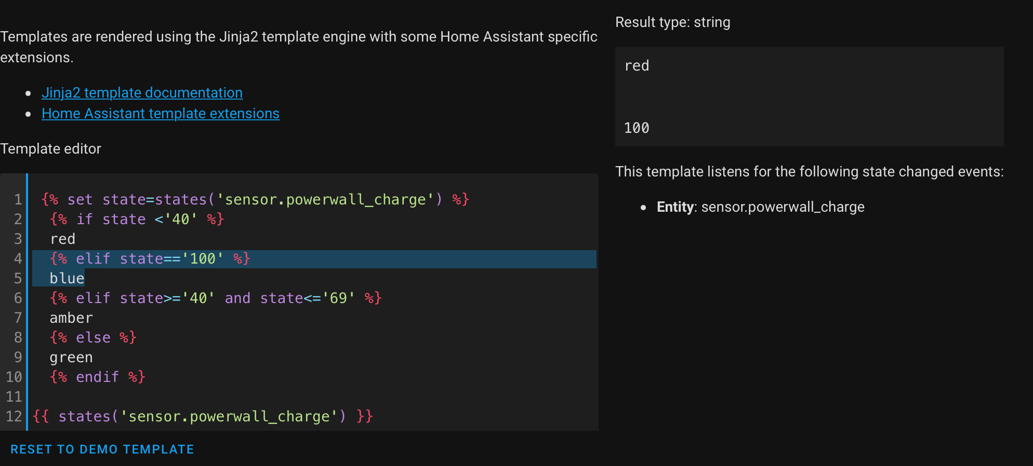Click the Result type: string label
The width and height of the screenshot is (1033, 466).
pos(672,22)
